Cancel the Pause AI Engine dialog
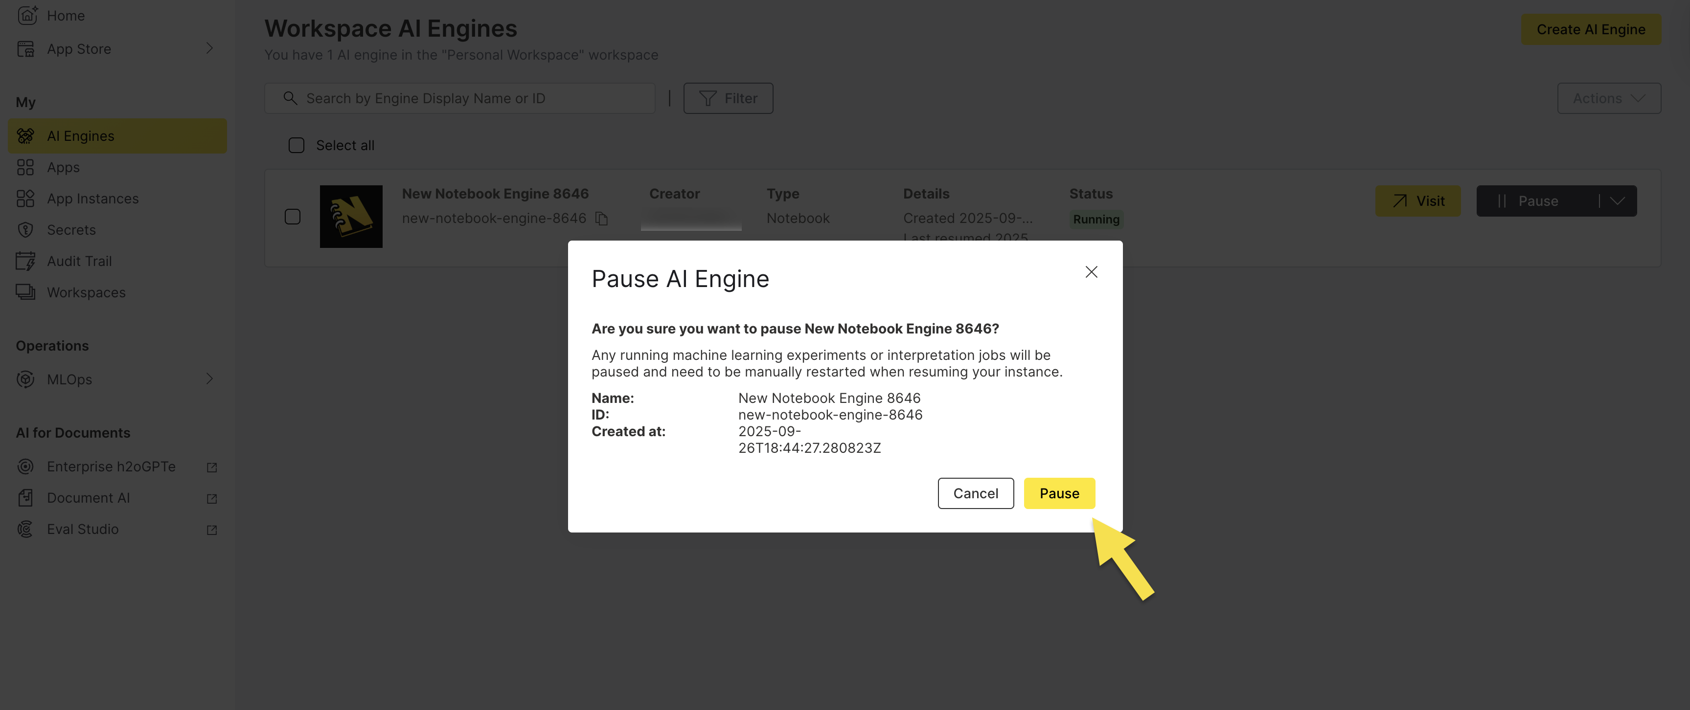The height and width of the screenshot is (710, 1690). (x=976, y=493)
